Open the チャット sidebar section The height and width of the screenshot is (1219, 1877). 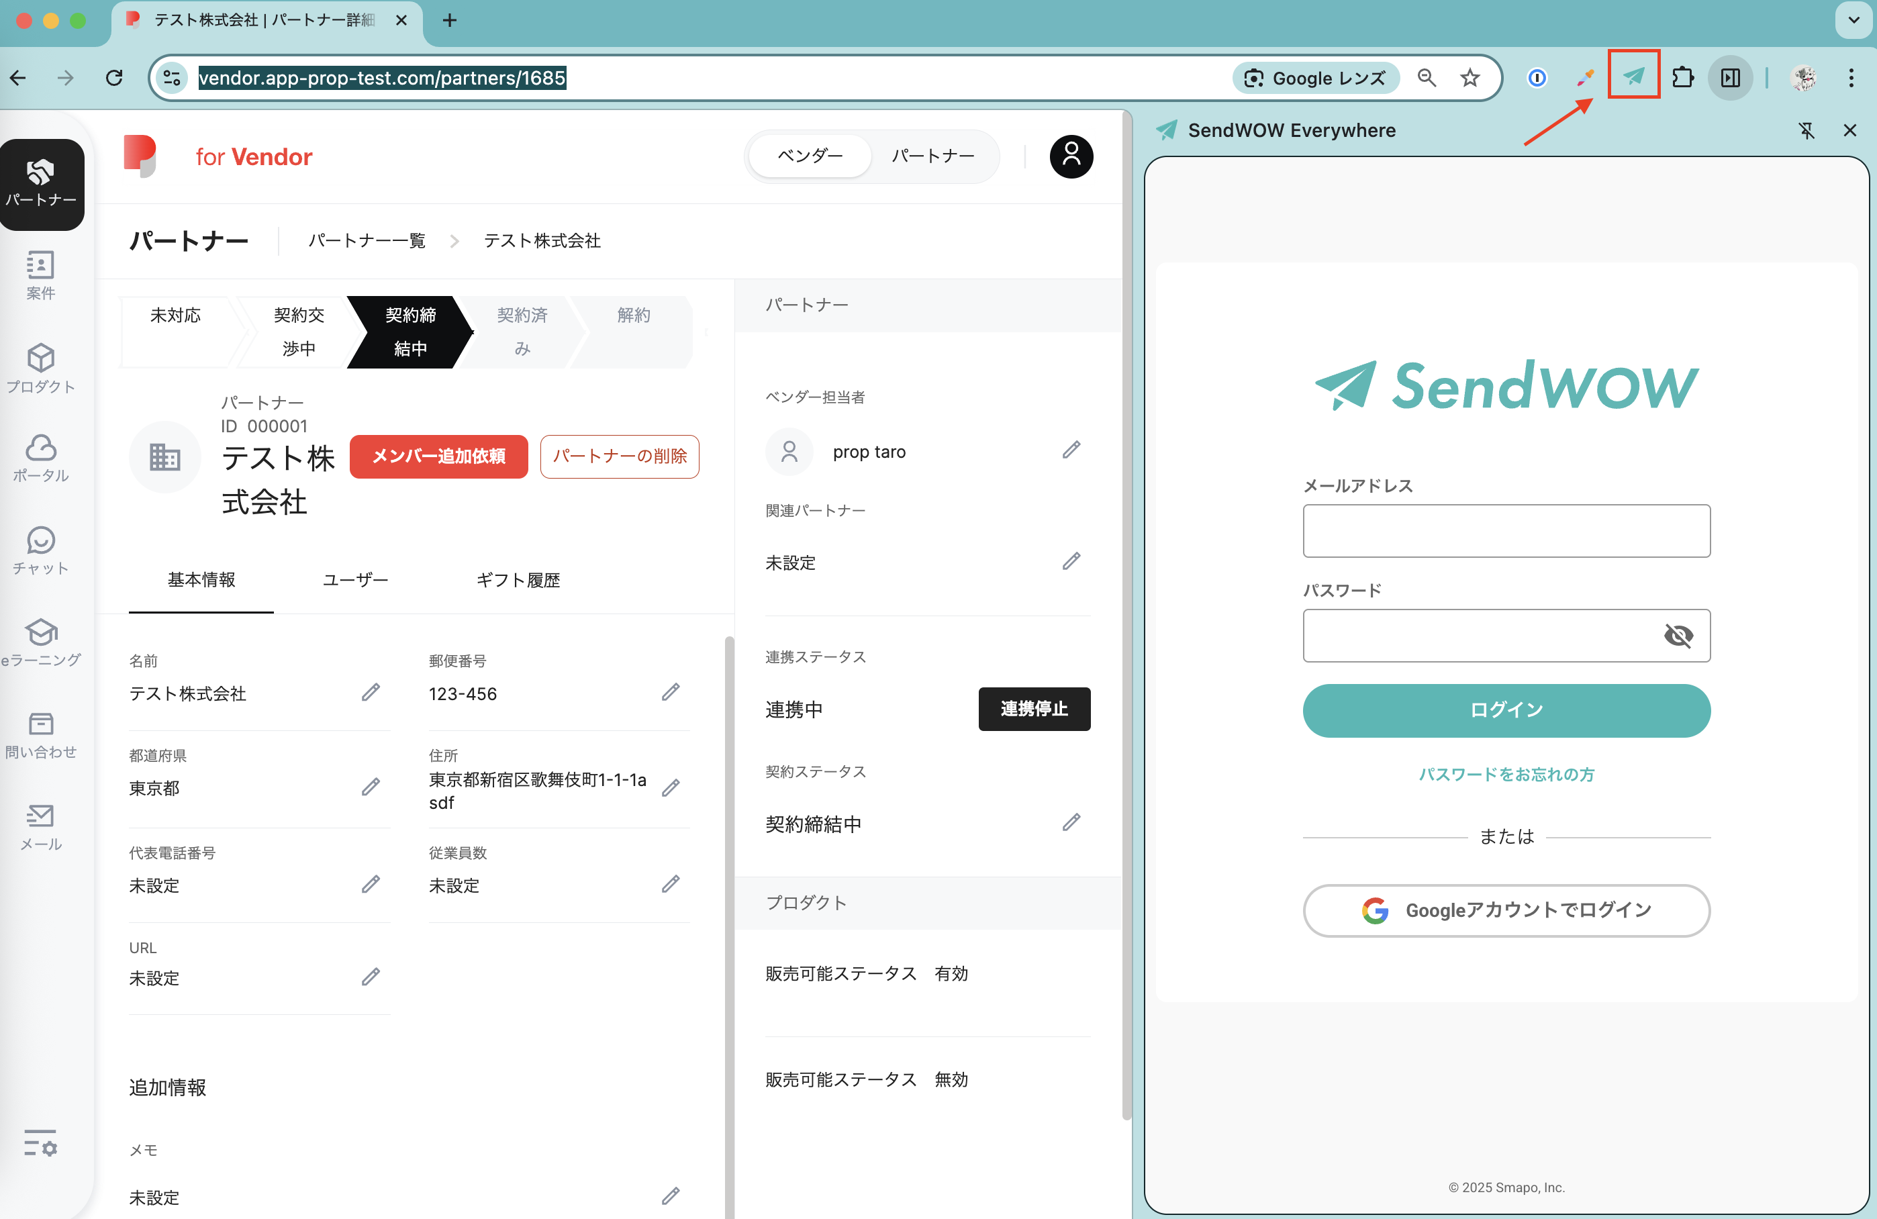(41, 550)
